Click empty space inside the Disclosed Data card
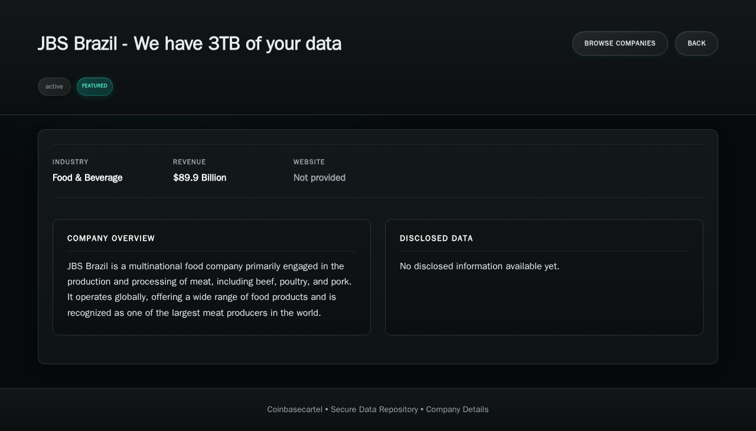The height and width of the screenshot is (431, 756). coord(543,307)
